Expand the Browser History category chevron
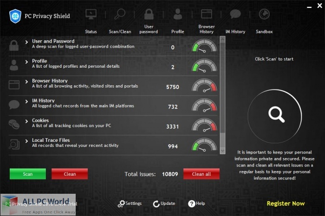The width and height of the screenshot is (325, 216). 26,82
